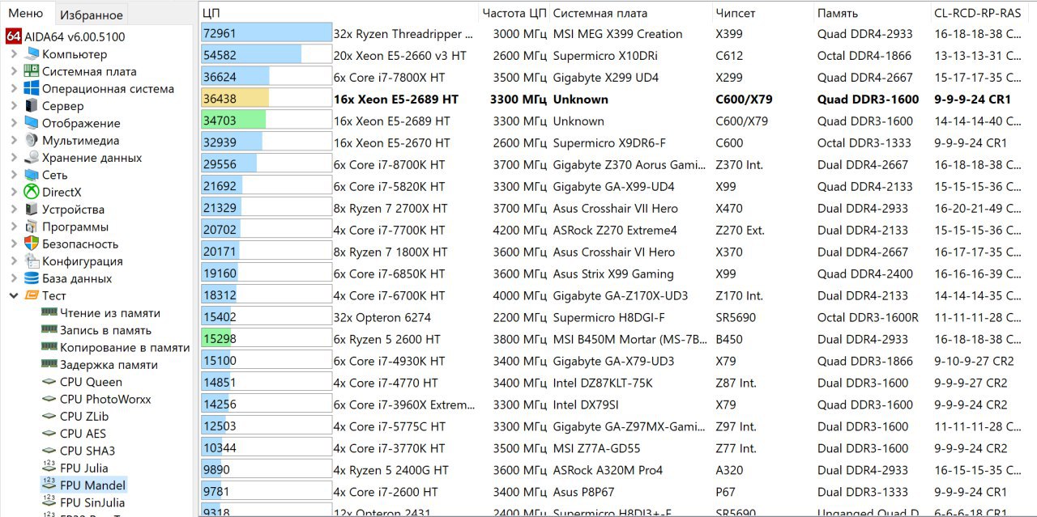This screenshot has height=517, width=1037.
Task: Click the Конфигурация settings icon
Action: pyautogui.click(x=32, y=261)
